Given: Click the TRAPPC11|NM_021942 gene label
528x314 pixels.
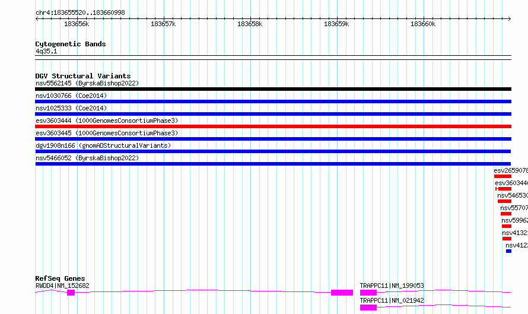Looking at the screenshot, I should (x=392, y=300).
